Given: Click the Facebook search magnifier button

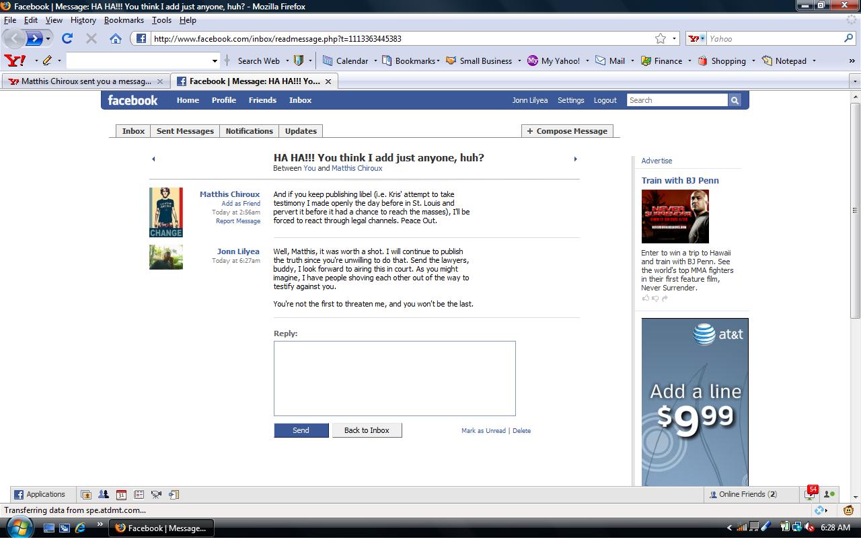Looking at the screenshot, I should pos(735,100).
